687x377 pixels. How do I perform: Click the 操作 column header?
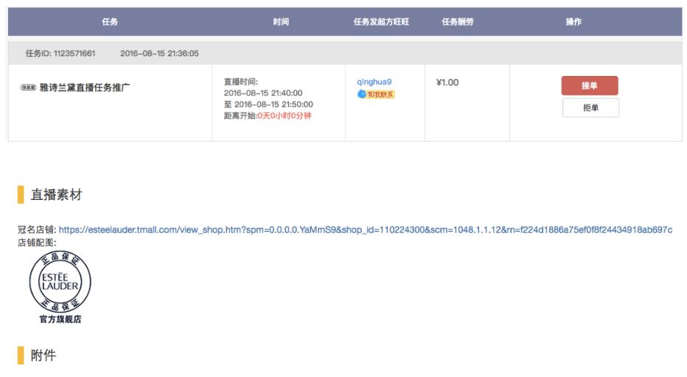(573, 22)
